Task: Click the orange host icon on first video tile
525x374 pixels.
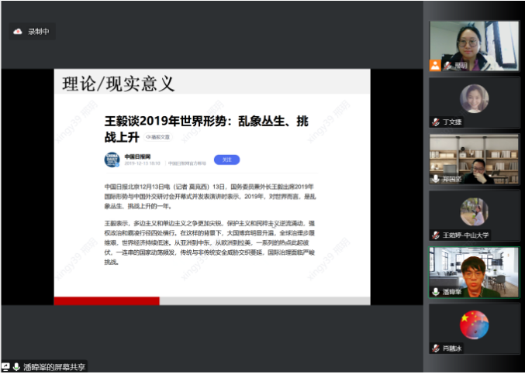Action: point(435,66)
